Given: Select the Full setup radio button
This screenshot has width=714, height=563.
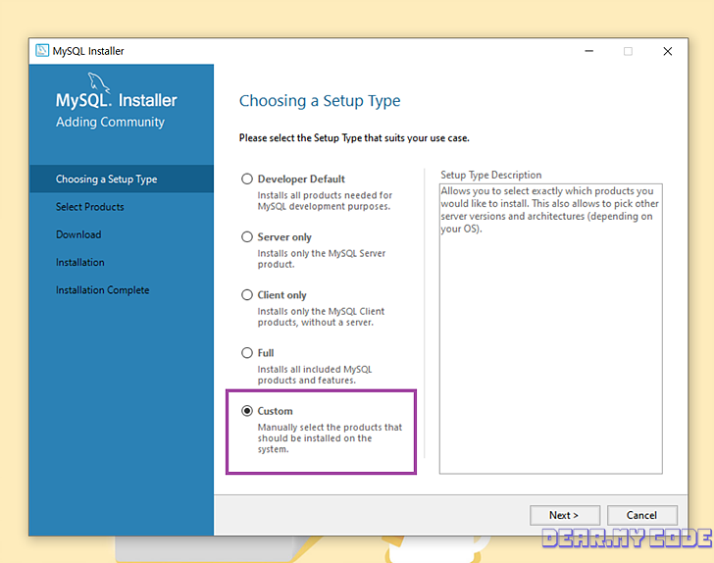Looking at the screenshot, I should (247, 353).
